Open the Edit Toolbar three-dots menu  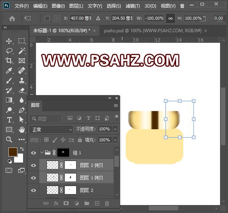22,139
